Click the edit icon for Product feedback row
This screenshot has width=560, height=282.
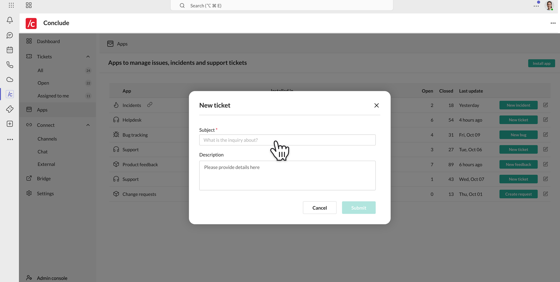545,164
